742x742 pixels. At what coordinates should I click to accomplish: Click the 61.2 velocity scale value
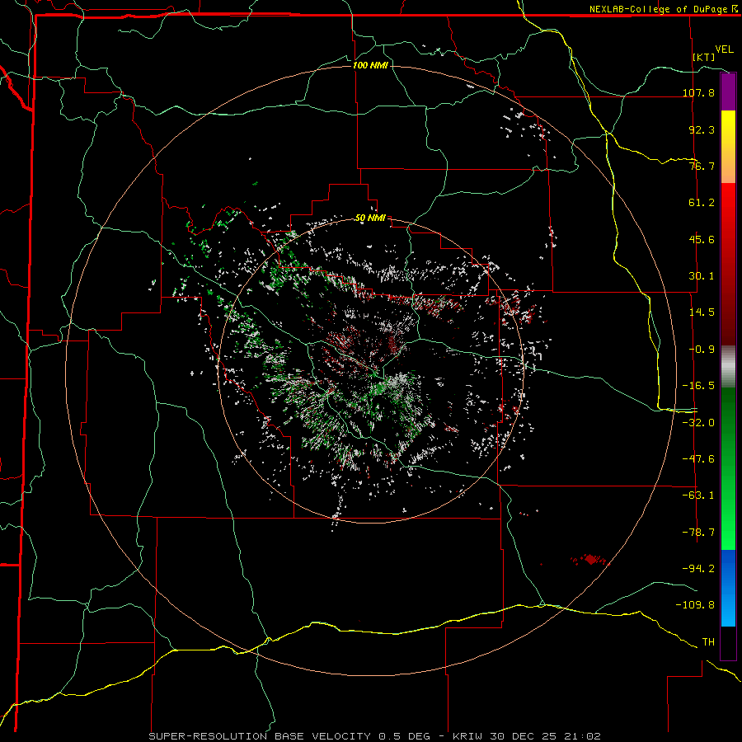click(x=702, y=203)
